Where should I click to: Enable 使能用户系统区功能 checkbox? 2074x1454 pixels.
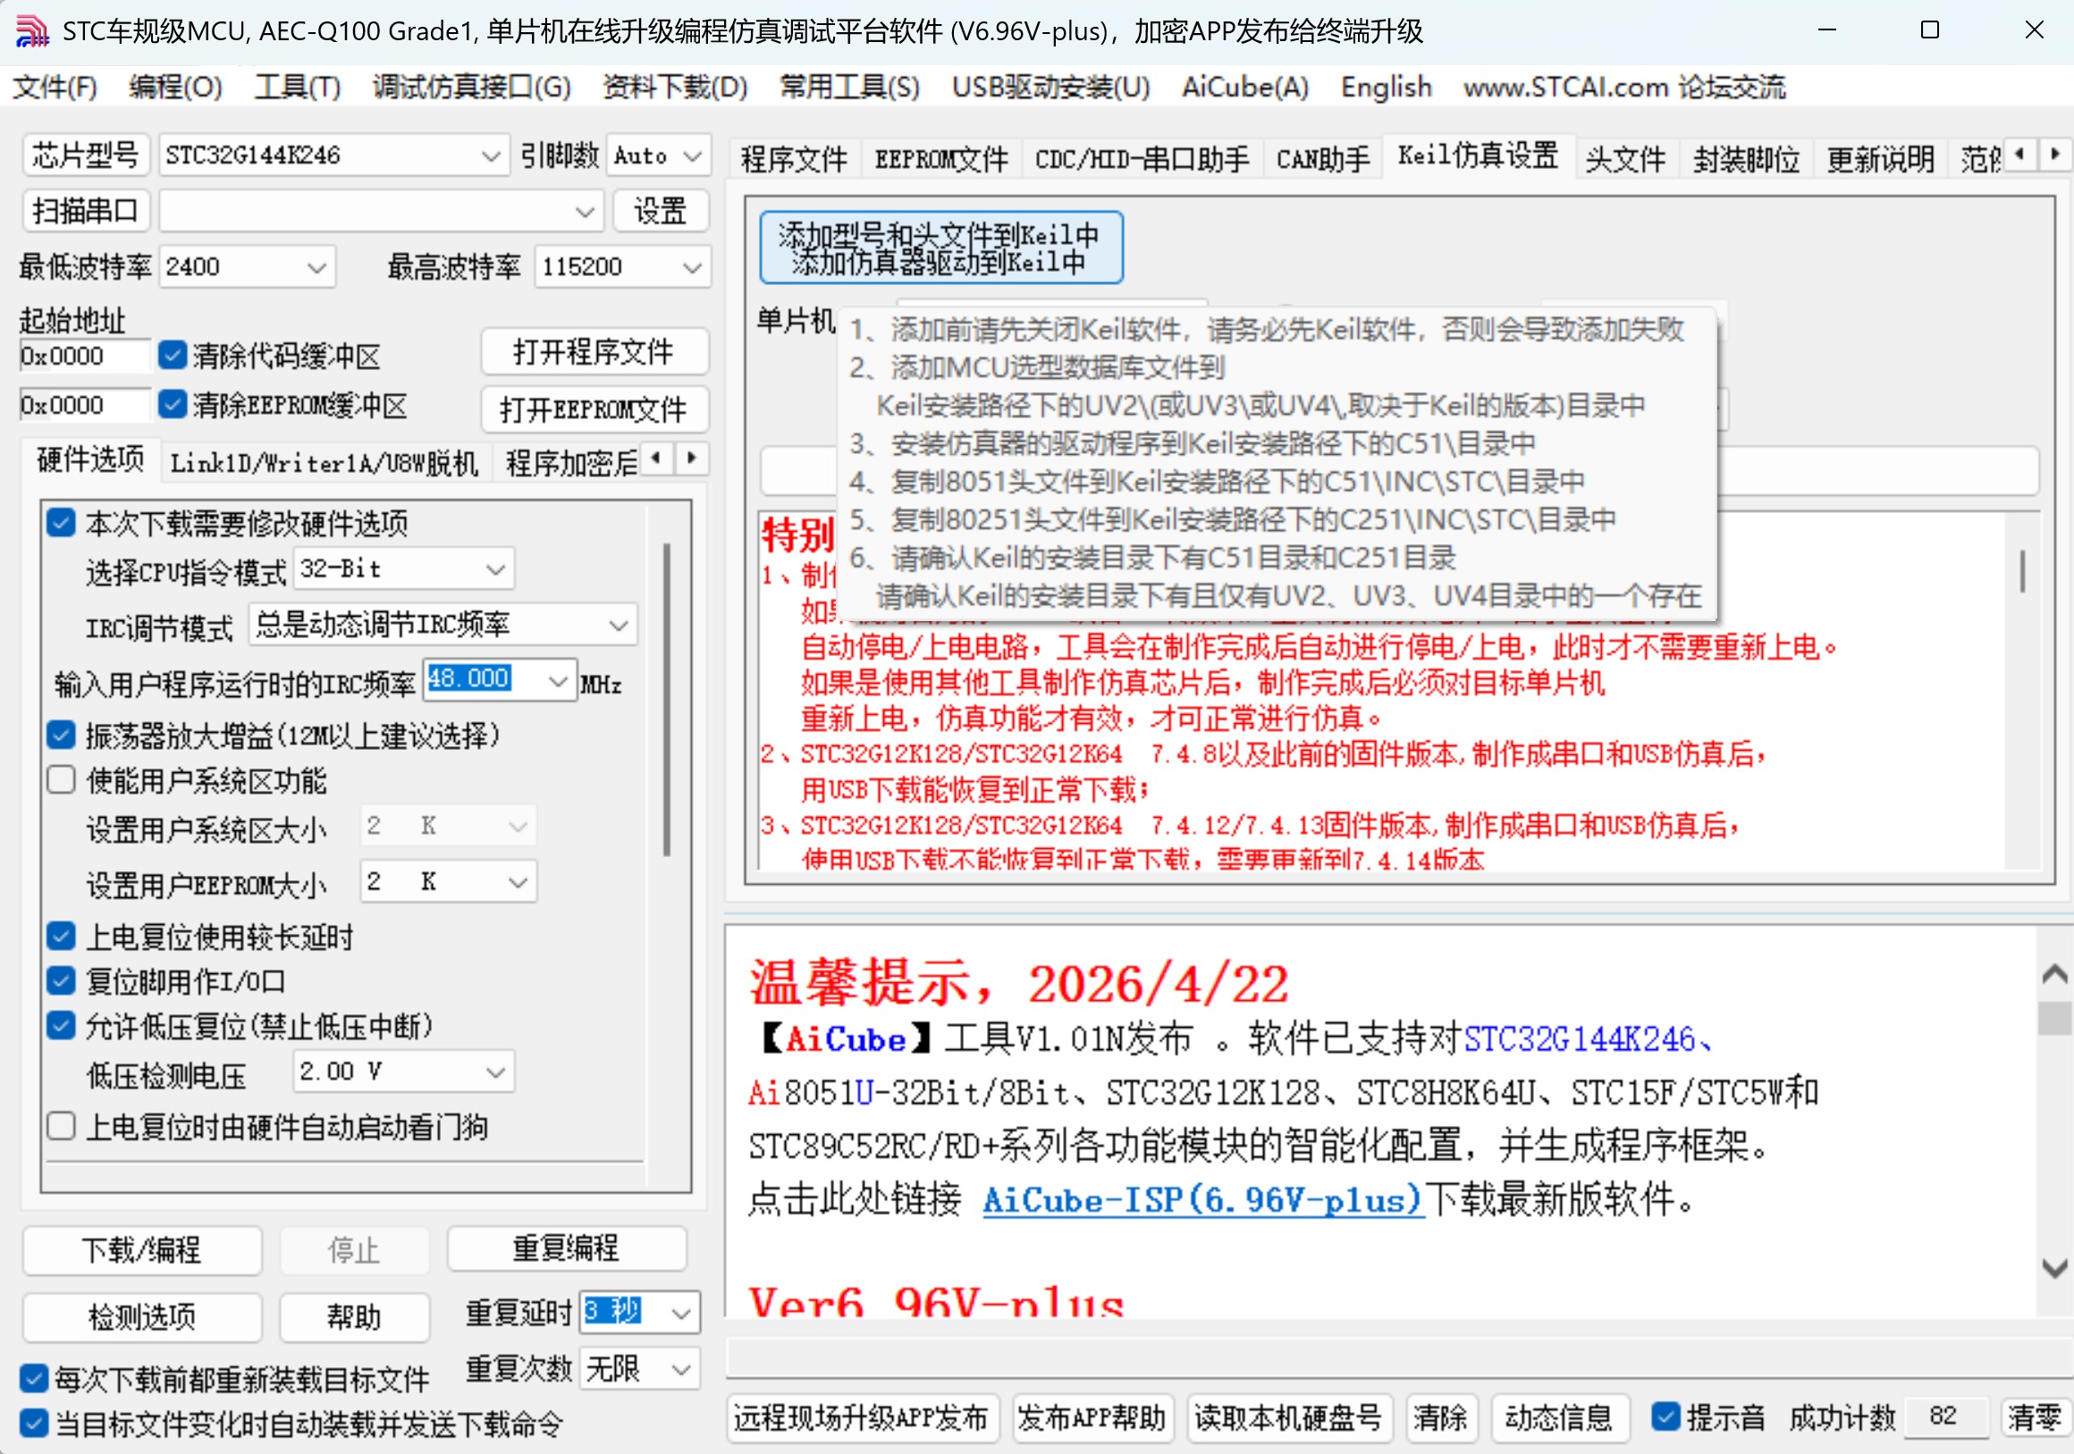pyautogui.click(x=62, y=780)
